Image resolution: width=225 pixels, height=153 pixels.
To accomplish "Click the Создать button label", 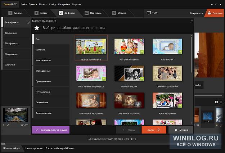I will click(x=217, y=13).
